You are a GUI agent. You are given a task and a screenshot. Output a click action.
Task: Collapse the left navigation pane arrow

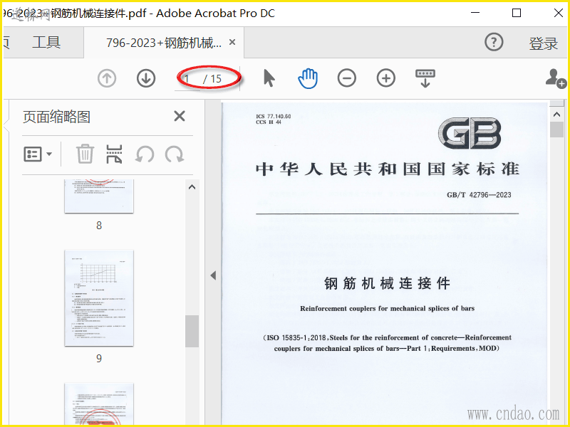pyautogui.click(x=213, y=275)
